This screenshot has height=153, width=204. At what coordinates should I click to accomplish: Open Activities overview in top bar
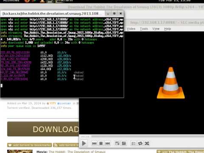pos(11,1)
